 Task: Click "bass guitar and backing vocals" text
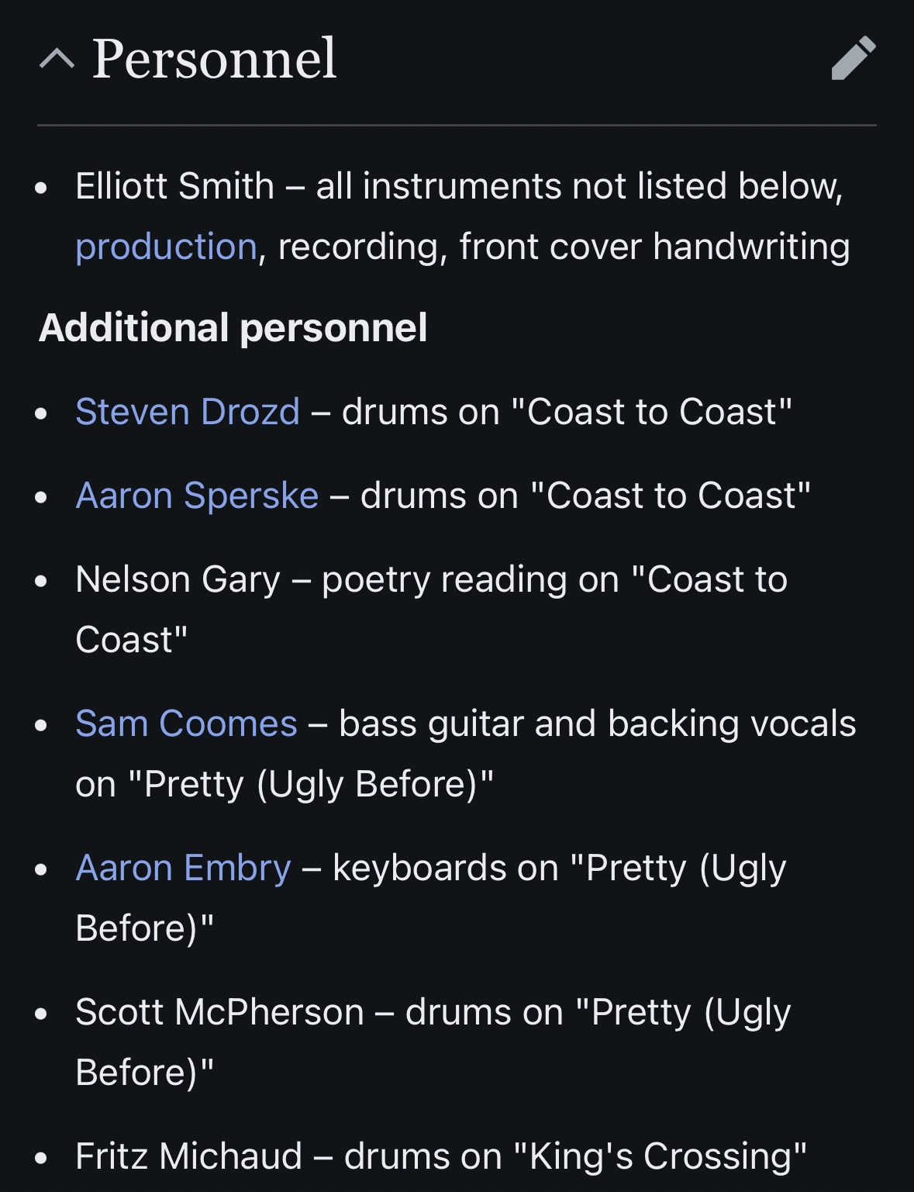597,724
